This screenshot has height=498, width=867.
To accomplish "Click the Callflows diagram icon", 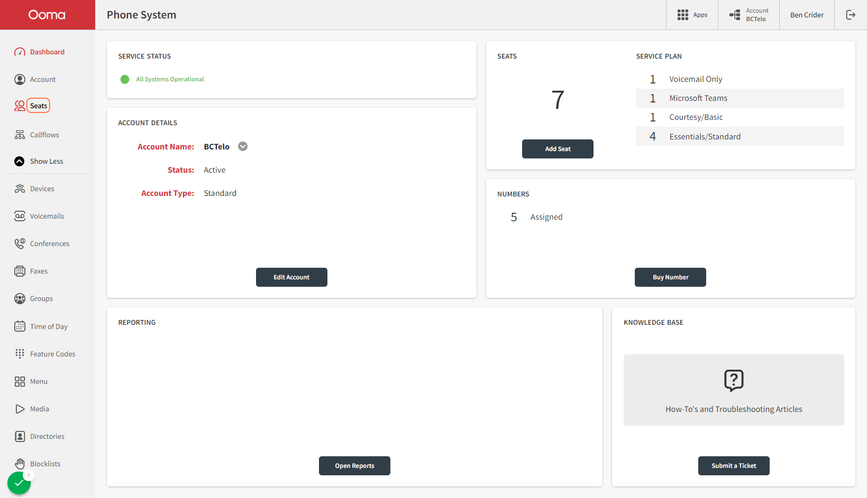I will pos(20,135).
